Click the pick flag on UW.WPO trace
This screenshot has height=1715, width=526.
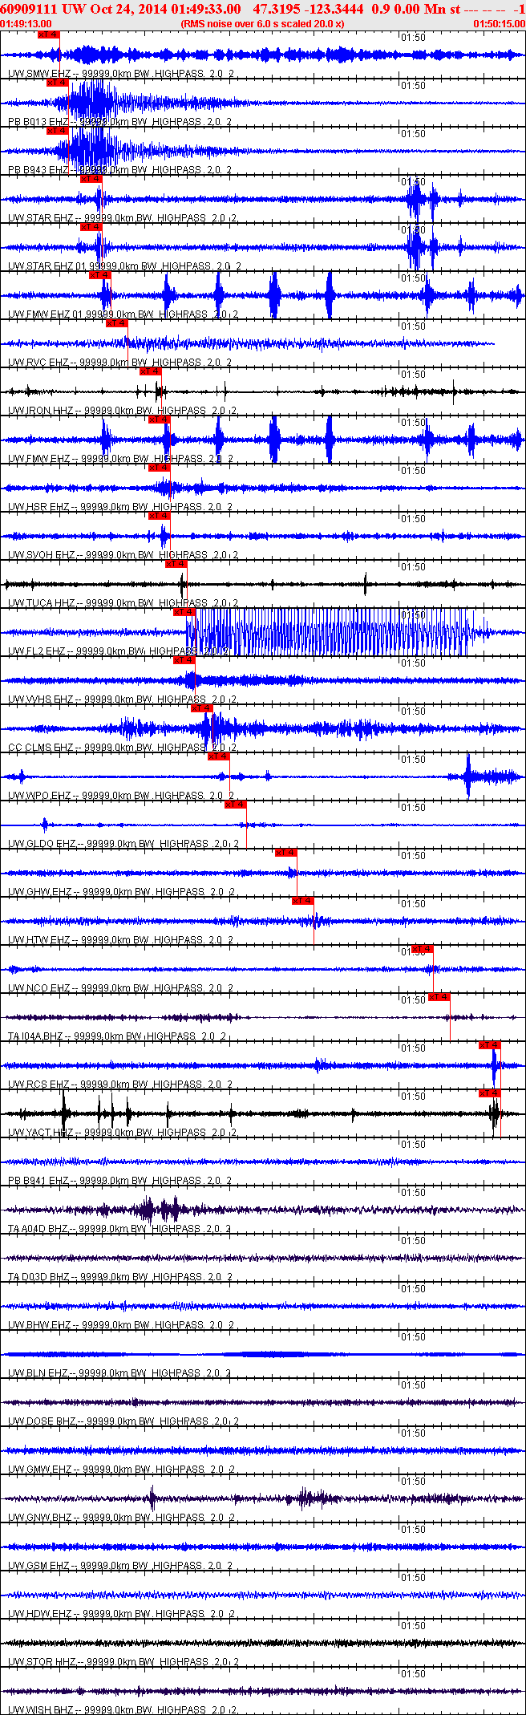click(x=219, y=756)
